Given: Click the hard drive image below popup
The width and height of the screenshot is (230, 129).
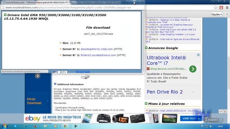Looking at the screenshot, I should pyautogui.click(x=85, y=77).
